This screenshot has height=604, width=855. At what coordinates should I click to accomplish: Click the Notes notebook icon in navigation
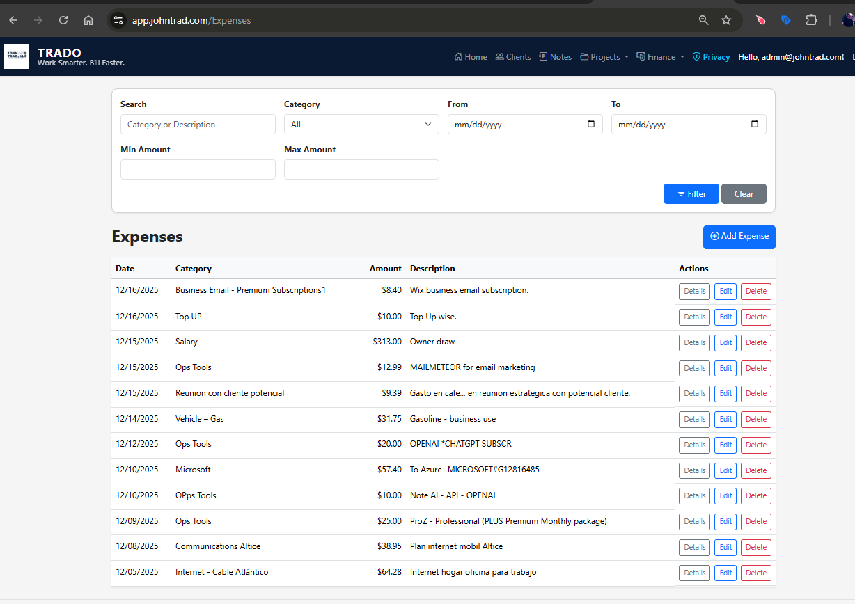(542, 56)
